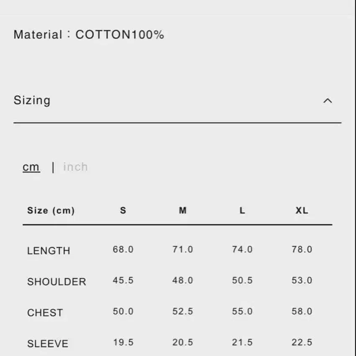The width and height of the screenshot is (356, 356).
Task: Select the cm unit option
Action: pos(31,167)
